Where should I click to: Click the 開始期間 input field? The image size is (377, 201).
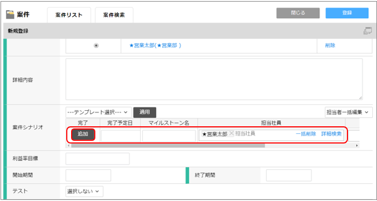click(88, 175)
